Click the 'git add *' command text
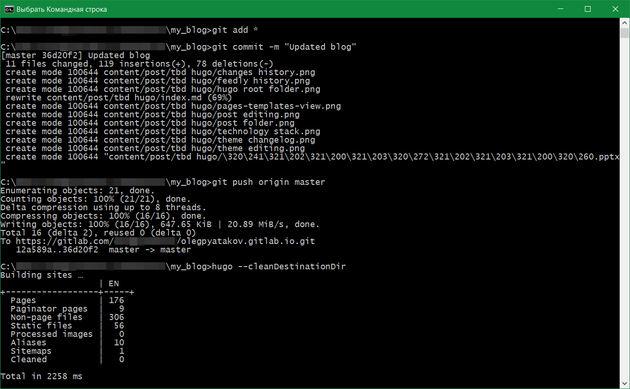 click(x=235, y=30)
